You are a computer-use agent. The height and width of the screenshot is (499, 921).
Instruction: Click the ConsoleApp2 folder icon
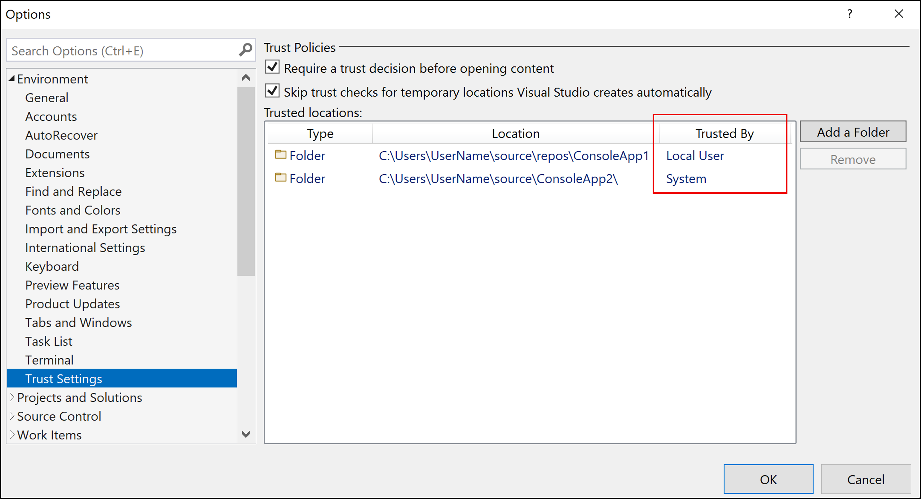point(280,178)
